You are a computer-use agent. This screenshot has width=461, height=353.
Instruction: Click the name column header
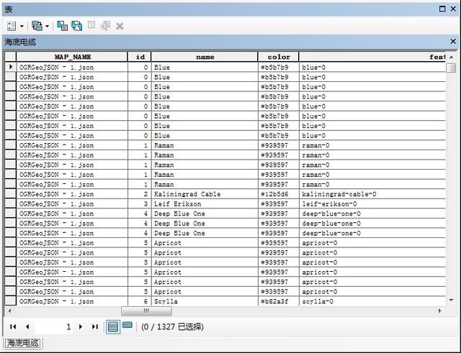(x=205, y=56)
